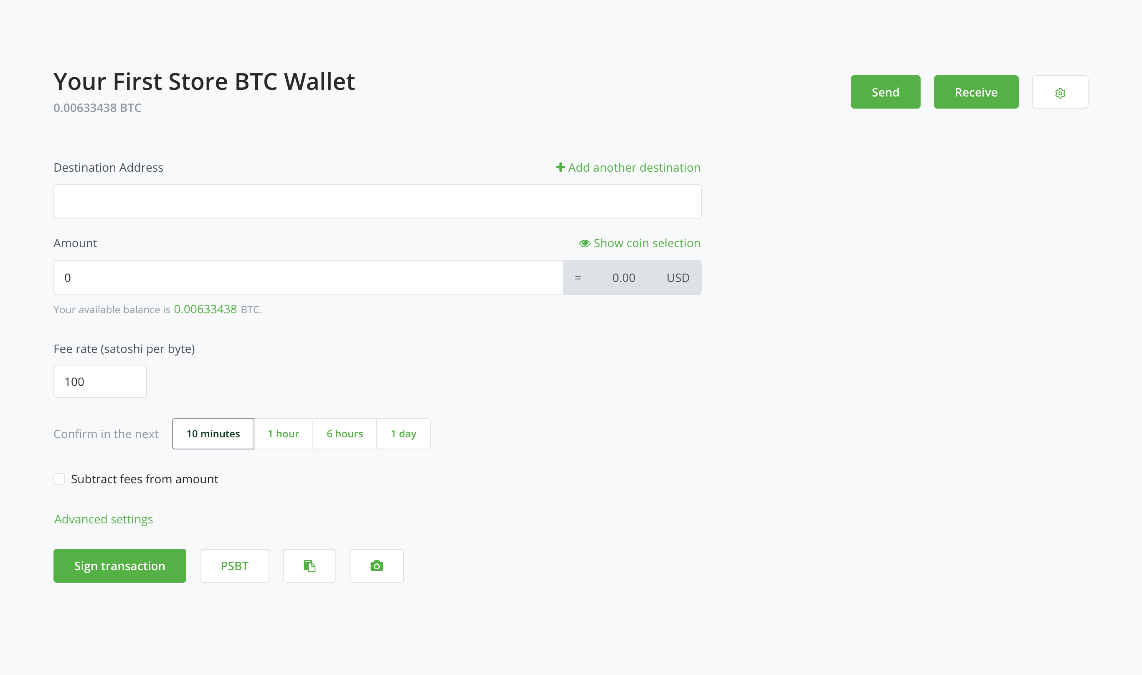Click the PSBT icon button
This screenshot has height=675, width=1142.
tap(235, 566)
